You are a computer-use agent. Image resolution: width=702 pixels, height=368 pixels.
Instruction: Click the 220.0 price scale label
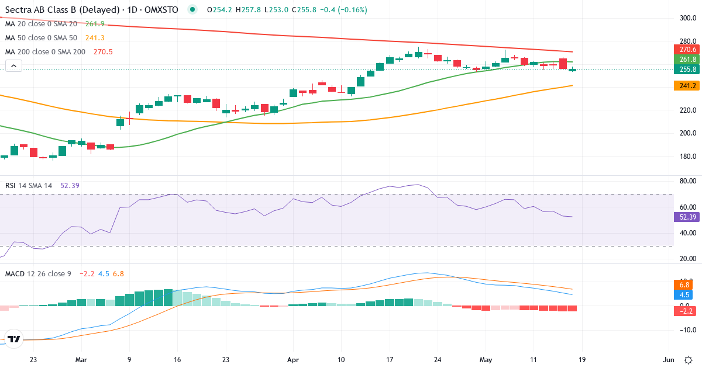coord(687,110)
